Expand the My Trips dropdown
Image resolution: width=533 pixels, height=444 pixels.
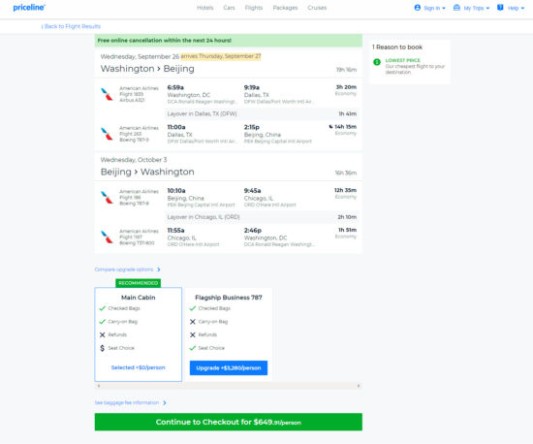(487, 8)
